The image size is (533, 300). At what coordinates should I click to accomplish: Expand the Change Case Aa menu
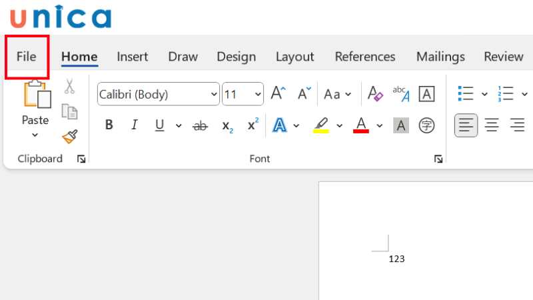336,95
